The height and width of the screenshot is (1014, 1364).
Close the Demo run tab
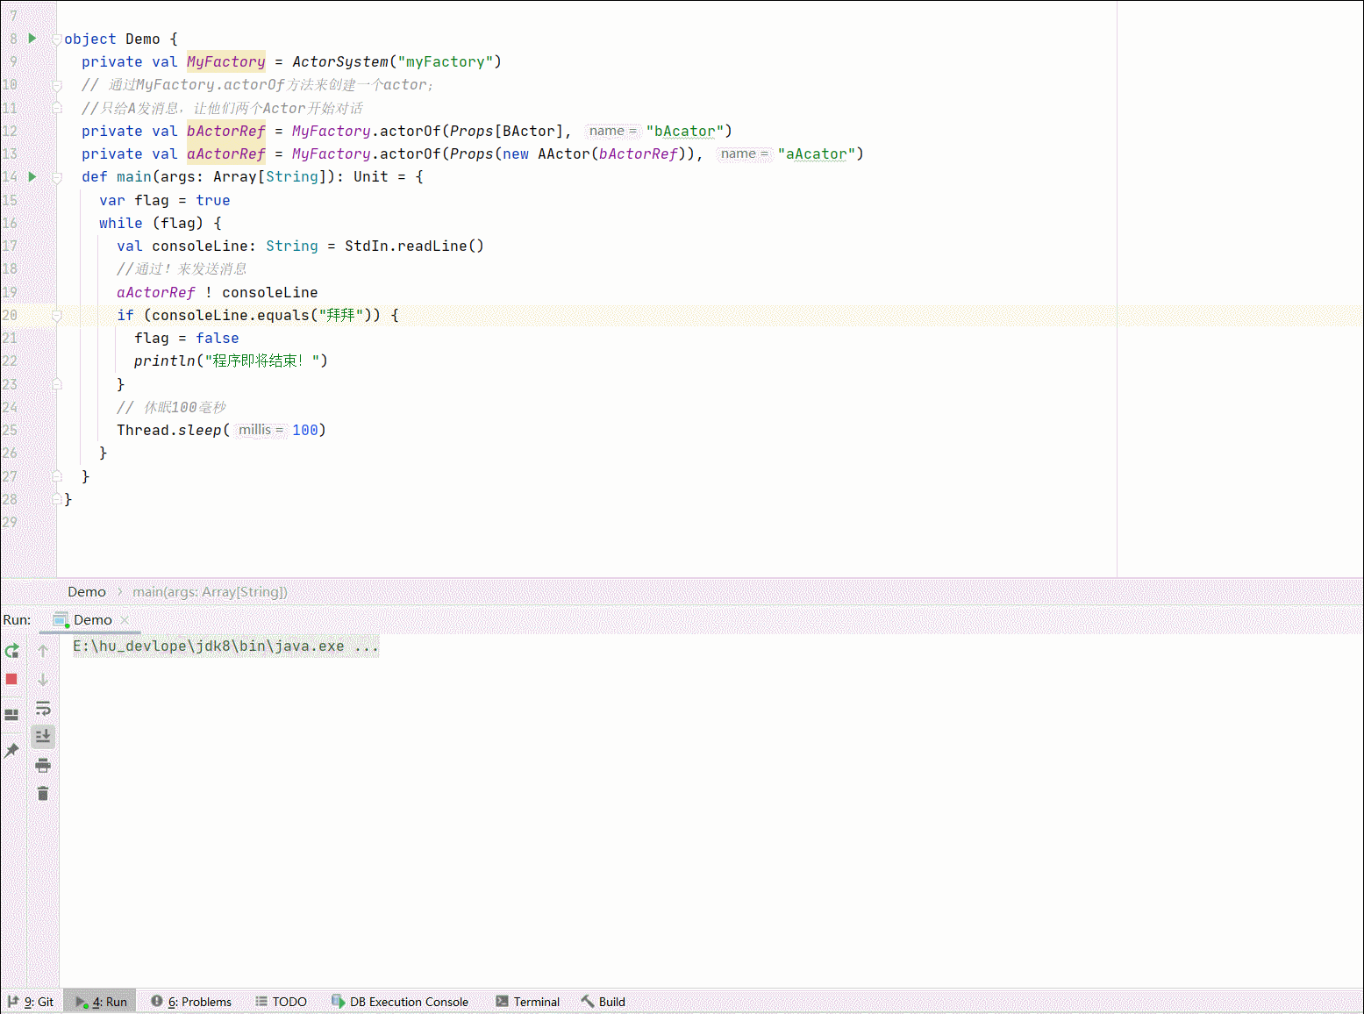tap(125, 620)
